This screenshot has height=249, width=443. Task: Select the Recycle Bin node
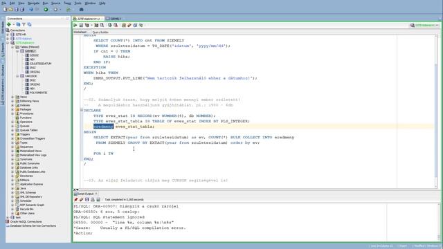click(26, 209)
